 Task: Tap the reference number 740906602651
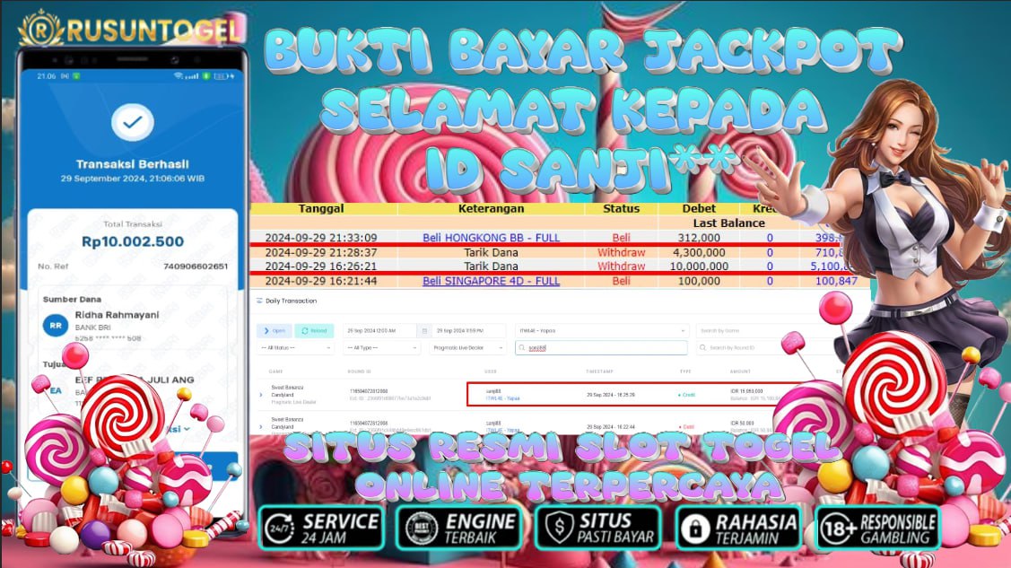[x=196, y=267]
